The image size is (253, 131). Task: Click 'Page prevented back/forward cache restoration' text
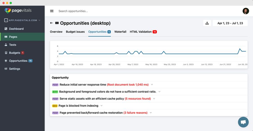(91, 113)
